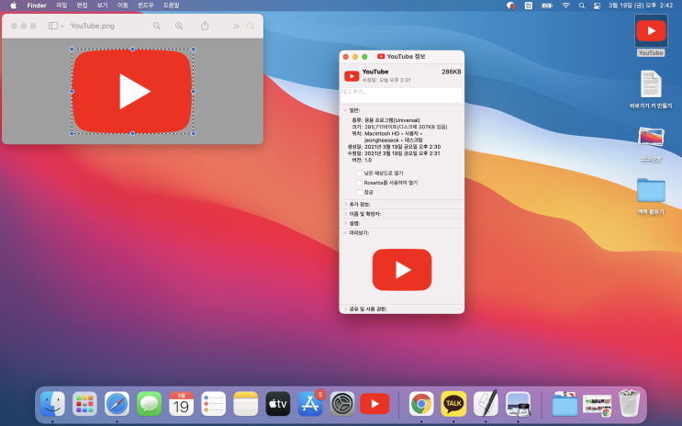Click YouTube icon in info window header
Viewport: 682px width, 426px height.
tap(352, 76)
